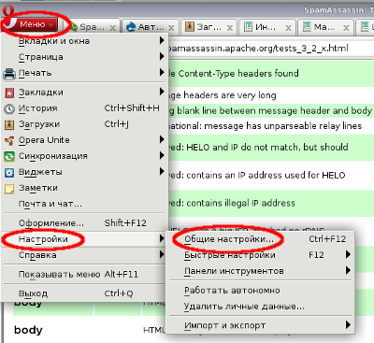Click the Ma… tab page icon

pos(307,27)
